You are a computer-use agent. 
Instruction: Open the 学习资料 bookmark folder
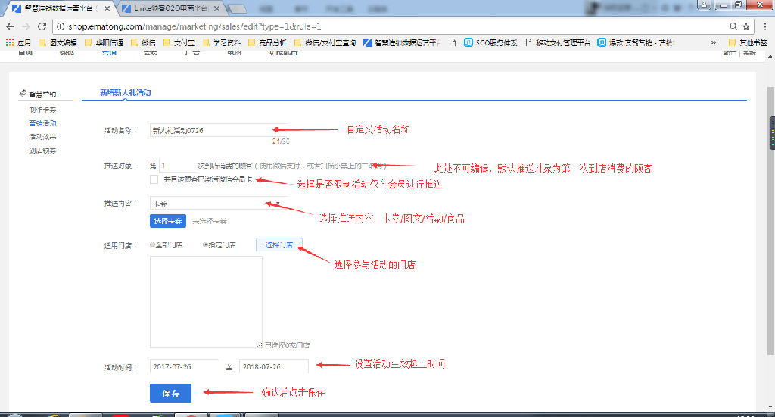pyautogui.click(x=222, y=43)
